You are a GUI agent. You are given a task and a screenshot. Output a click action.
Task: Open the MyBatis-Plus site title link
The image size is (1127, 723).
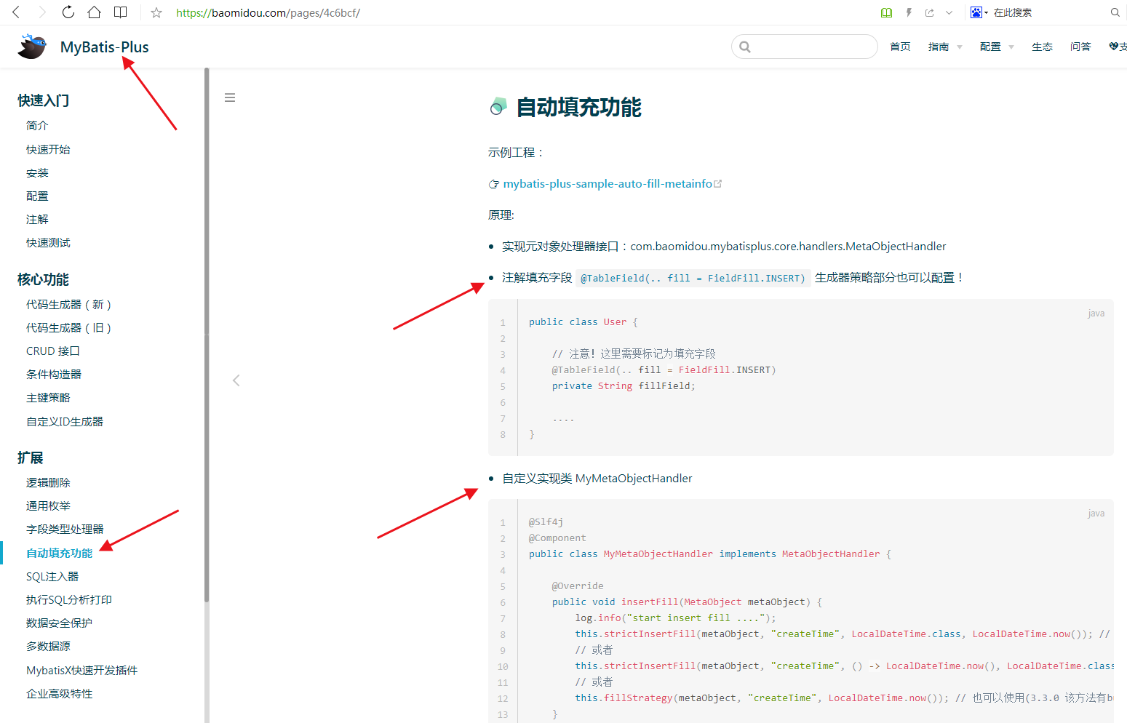105,47
